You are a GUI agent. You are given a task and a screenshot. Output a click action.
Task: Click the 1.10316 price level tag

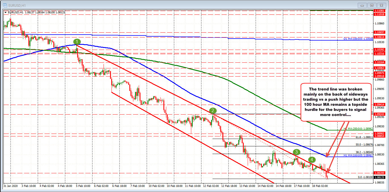(x=379, y=54)
